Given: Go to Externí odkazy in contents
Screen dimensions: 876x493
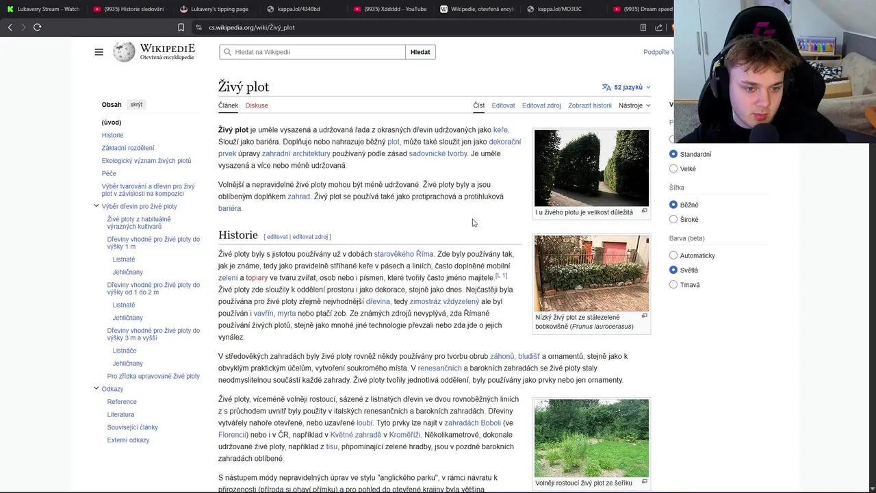Looking at the screenshot, I should (x=128, y=440).
